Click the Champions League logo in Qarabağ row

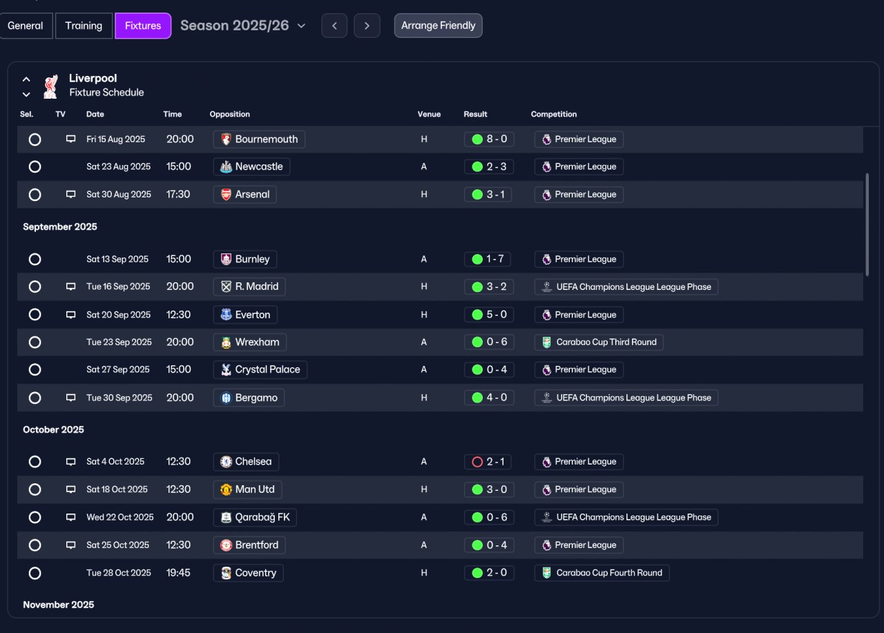point(546,518)
